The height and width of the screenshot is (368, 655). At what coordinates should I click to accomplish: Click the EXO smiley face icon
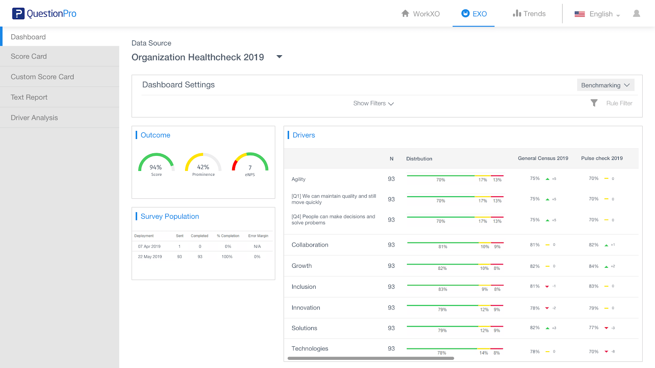pyautogui.click(x=465, y=13)
